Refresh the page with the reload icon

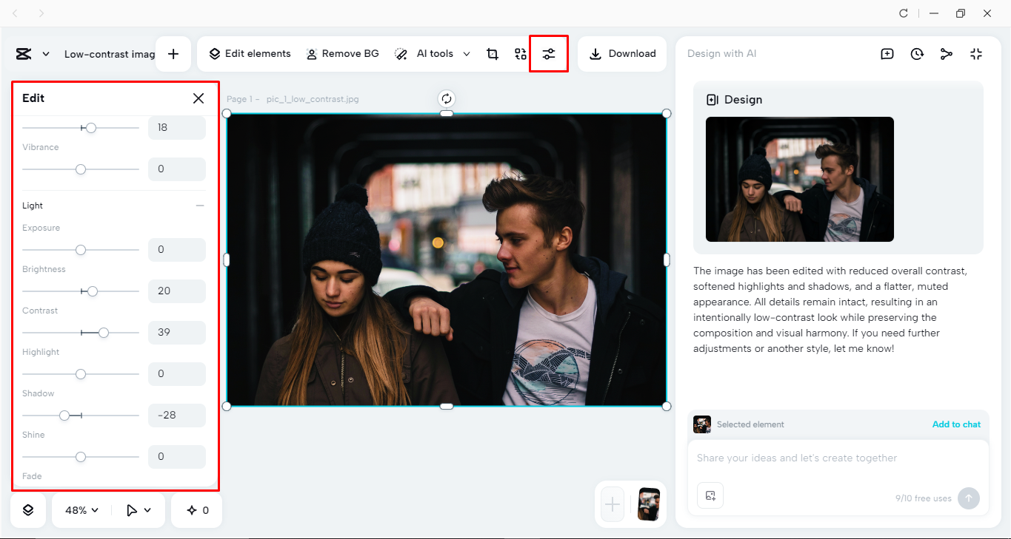pos(904,13)
